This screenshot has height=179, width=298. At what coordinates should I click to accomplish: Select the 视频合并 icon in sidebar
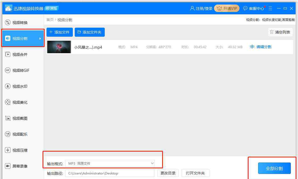[8, 55]
